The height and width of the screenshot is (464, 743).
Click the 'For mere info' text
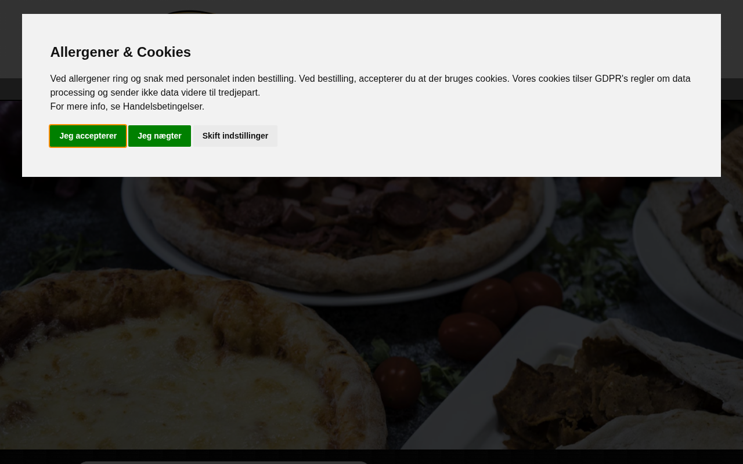coord(79,107)
